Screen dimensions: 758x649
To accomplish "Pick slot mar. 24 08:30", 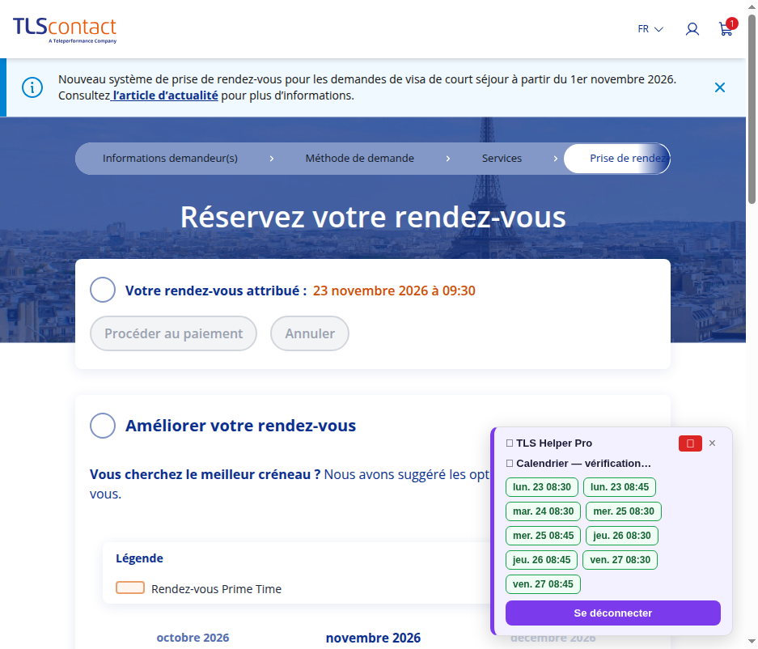I will [544, 511].
